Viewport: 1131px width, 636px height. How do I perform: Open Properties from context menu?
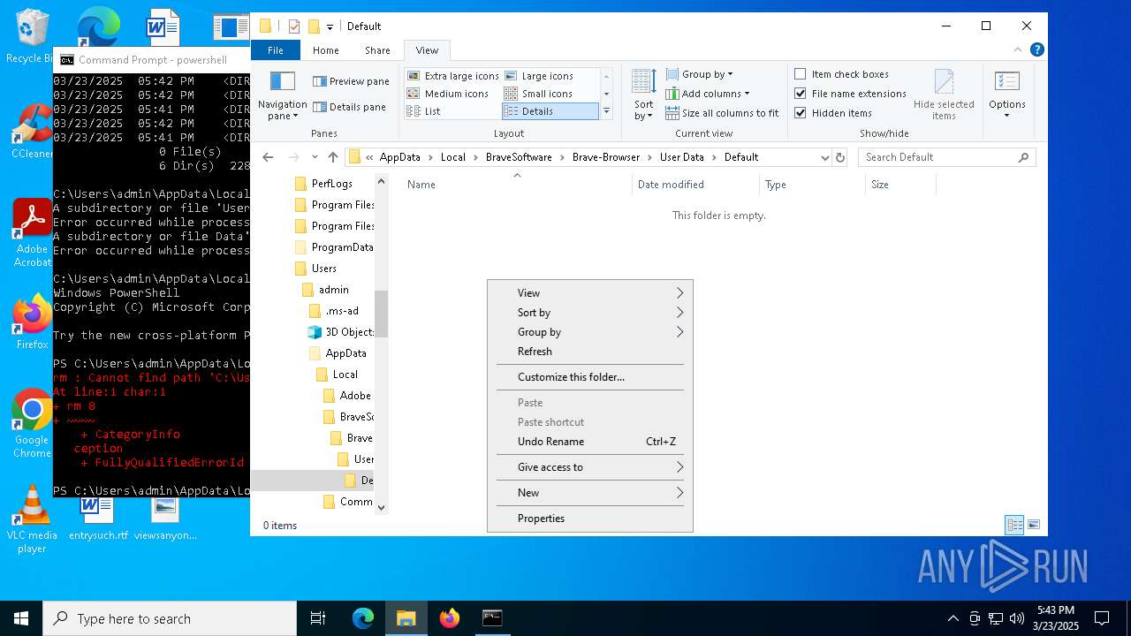590,519
